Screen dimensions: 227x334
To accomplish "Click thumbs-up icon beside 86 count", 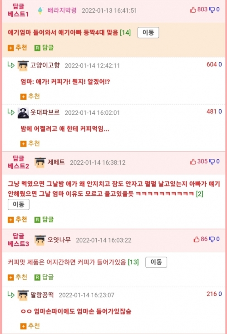I will tap(197, 239).
